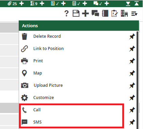The width and height of the screenshot is (143, 129).
Task: Choose Call from the Actions menu
Action: (37, 110)
